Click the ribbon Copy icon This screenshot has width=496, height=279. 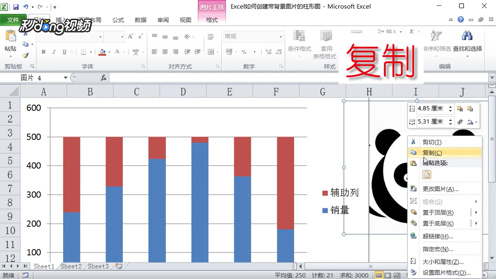[25, 44]
